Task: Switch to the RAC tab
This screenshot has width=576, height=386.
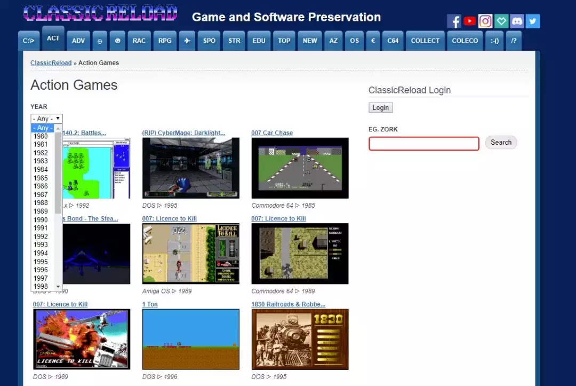Action: pos(139,41)
